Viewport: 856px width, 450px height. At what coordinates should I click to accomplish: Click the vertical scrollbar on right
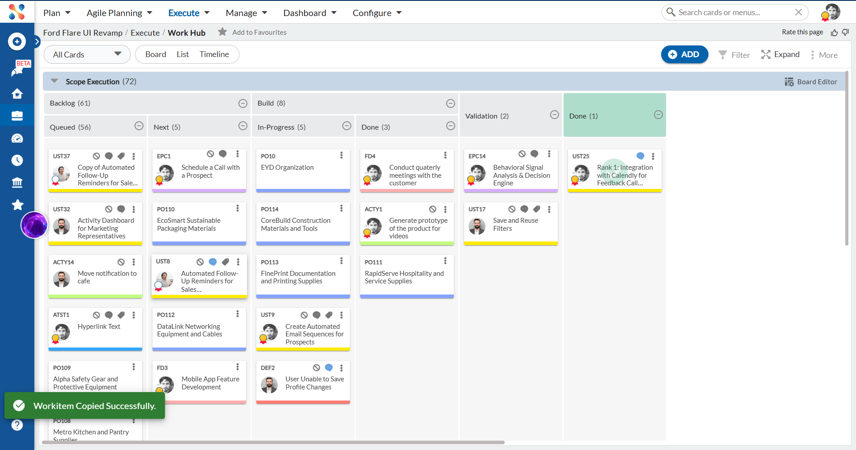click(847, 158)
